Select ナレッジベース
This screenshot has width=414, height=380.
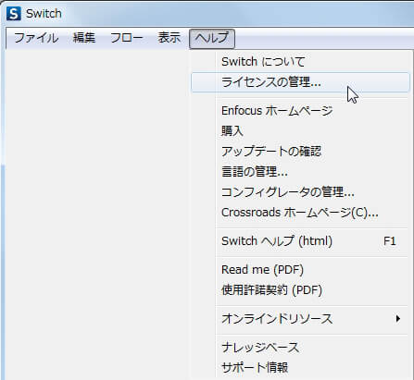300,348
